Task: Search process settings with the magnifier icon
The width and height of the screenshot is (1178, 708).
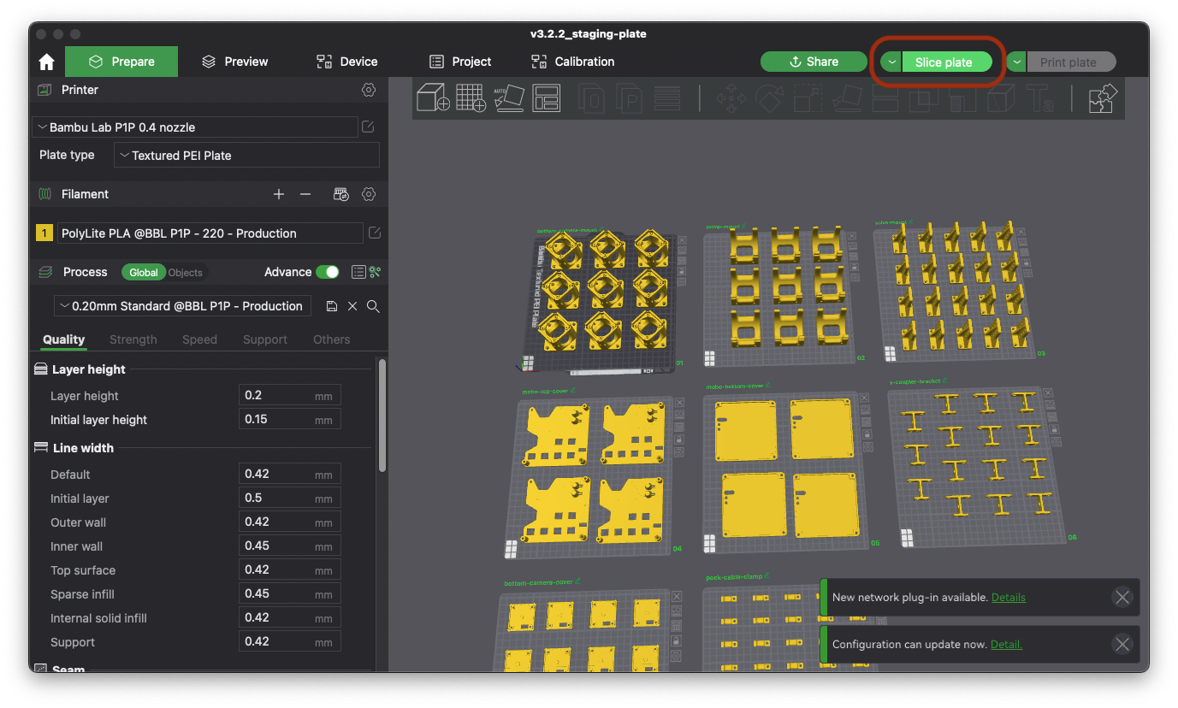Action: click(x=373, y=306)
